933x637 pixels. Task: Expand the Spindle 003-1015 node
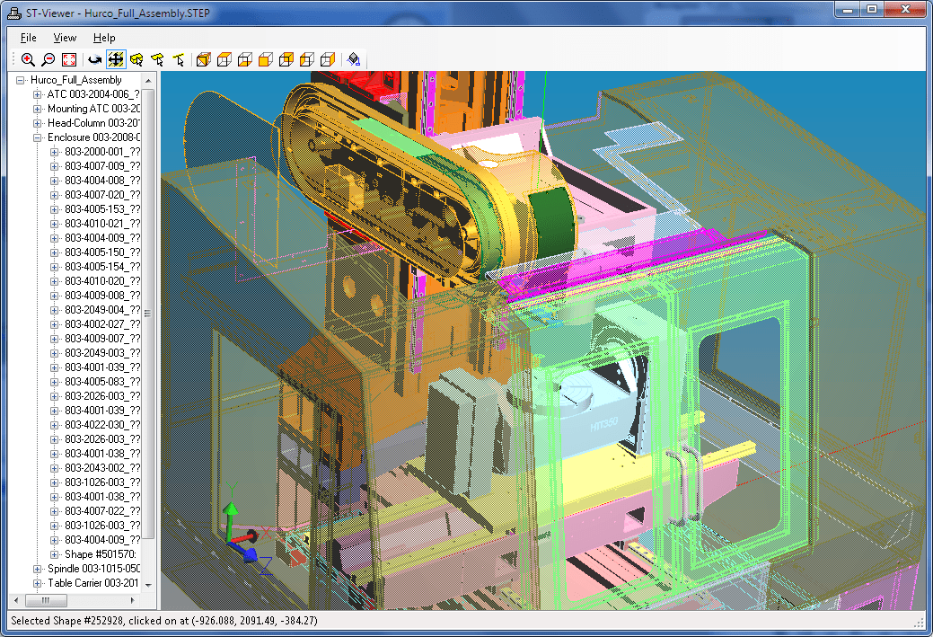click(37, 569)
